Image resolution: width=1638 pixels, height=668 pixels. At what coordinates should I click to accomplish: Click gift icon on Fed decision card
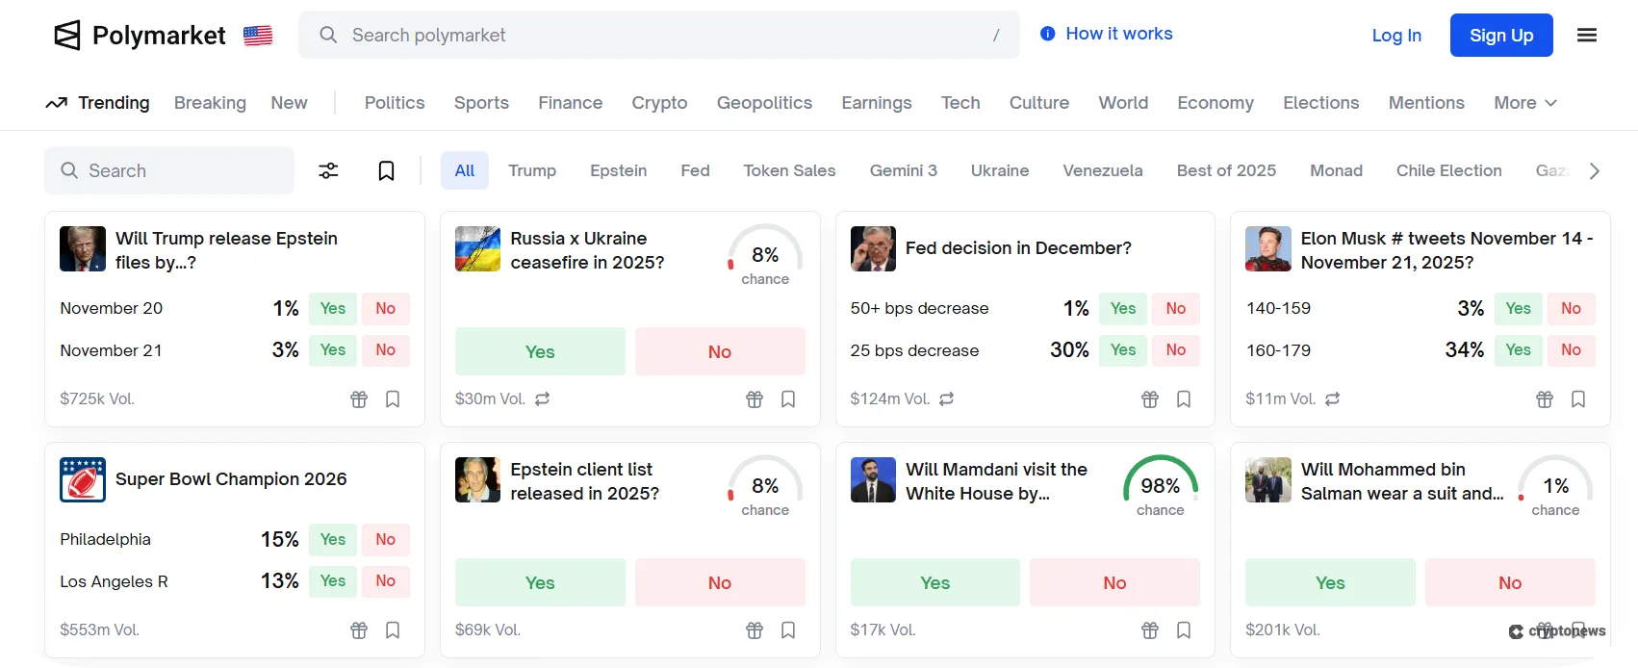point(1150,398)
